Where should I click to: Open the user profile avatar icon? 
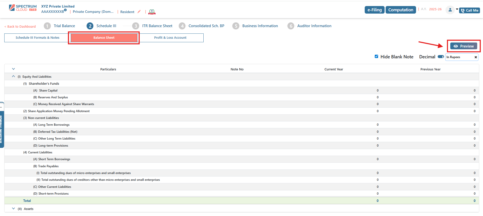coord(450,10)
